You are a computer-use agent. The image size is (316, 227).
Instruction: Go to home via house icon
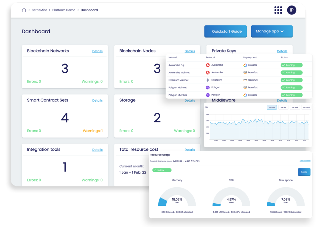tap(24, 10)
